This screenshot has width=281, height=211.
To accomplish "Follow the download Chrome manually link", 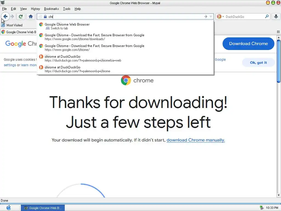I will pyautogui.click(x=196, y=140).
